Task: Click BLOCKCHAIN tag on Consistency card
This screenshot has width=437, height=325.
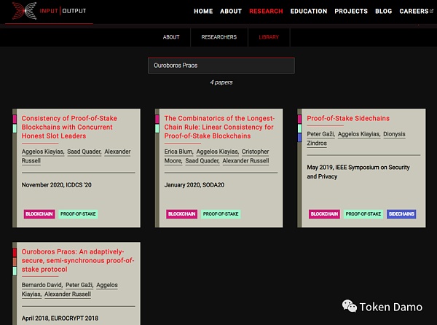Action: pyautogui.click(x=39, y=214)
